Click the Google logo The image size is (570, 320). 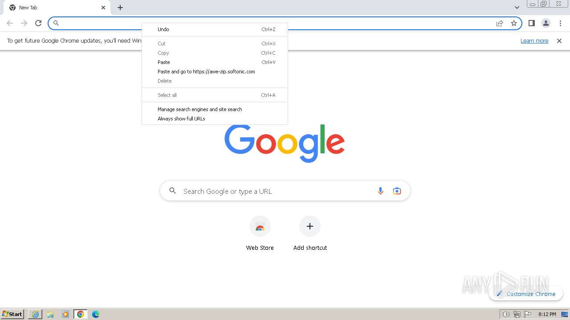285,143
